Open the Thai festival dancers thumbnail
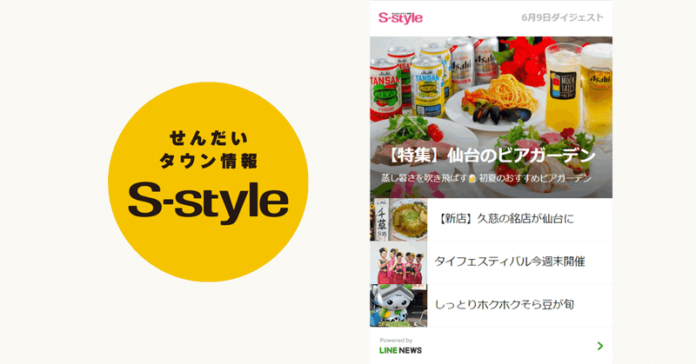696x364 pixels. (398, 262)
